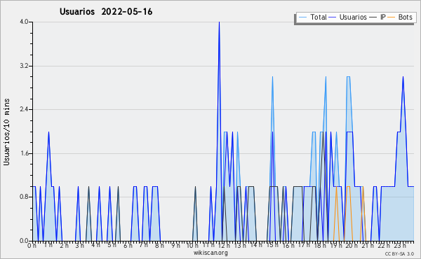Click the '9 h' x-axis label
421x259 pixels.
(176, 246)
